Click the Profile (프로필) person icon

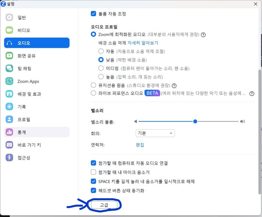pyautogui.click(x=9, y=119)
